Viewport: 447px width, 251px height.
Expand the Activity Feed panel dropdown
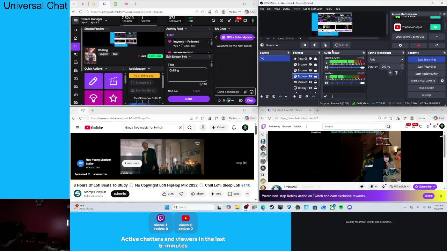186,29
